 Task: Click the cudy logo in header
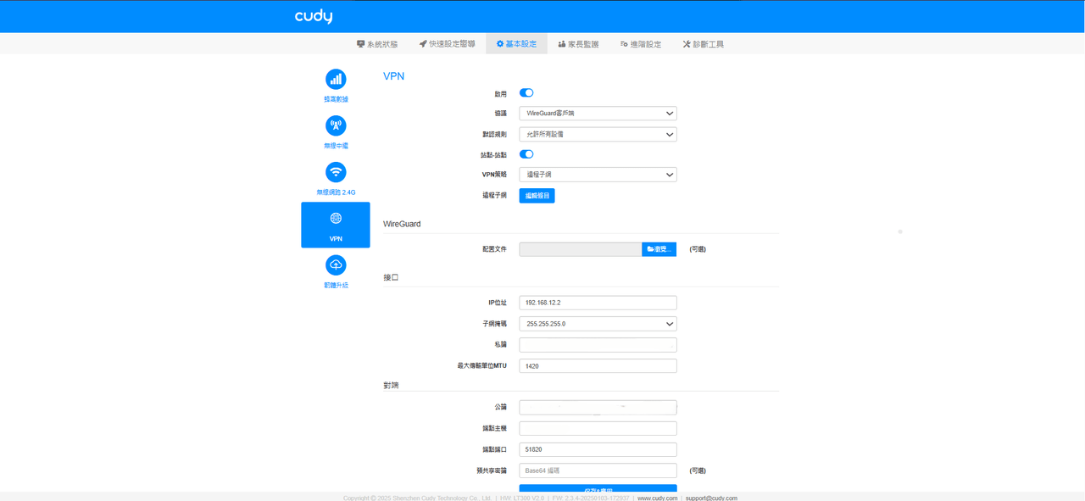314,16
